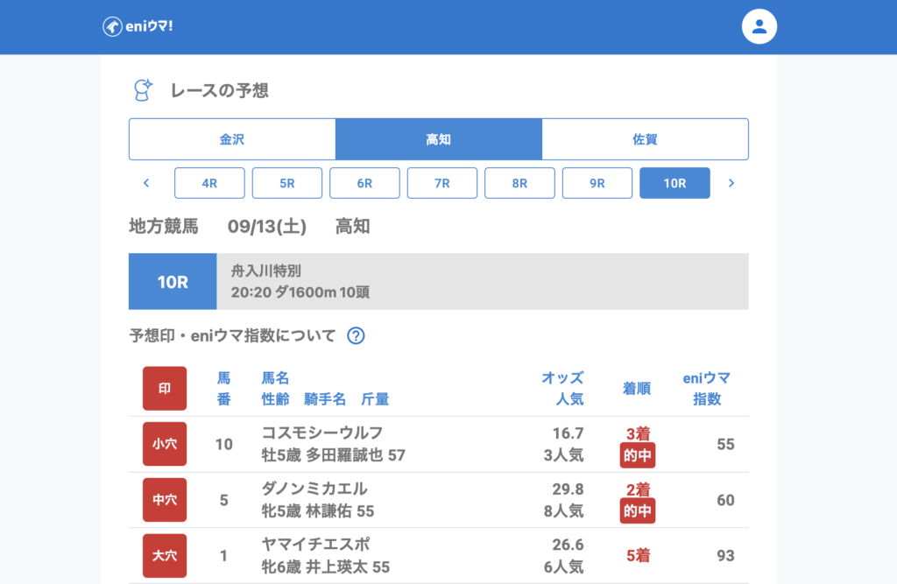Select race 4R button

click(209, 183)
